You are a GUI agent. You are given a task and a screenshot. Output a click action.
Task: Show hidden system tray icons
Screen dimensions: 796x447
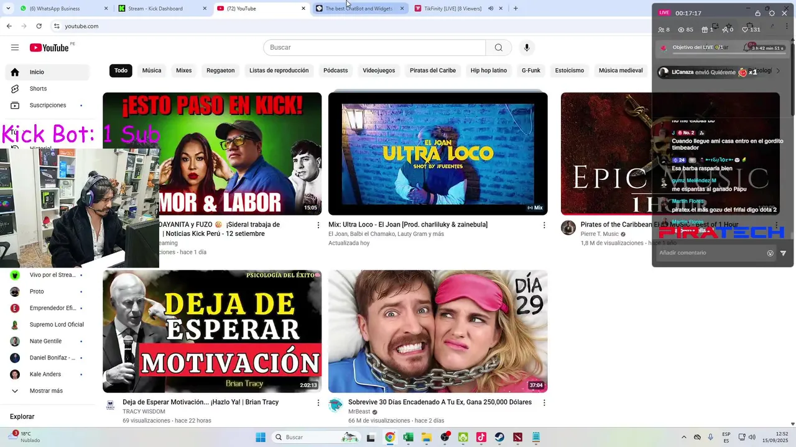pyautogui.click(x=684, y=438)
